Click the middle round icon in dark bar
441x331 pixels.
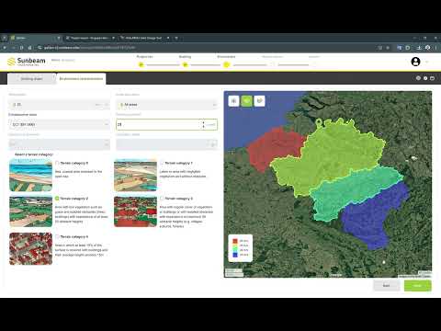coord(425,78)
